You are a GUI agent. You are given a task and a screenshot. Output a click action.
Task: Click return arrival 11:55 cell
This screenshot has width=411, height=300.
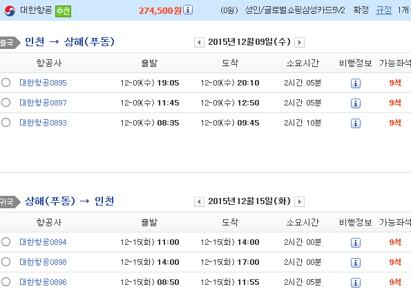[x=230, y=282]
